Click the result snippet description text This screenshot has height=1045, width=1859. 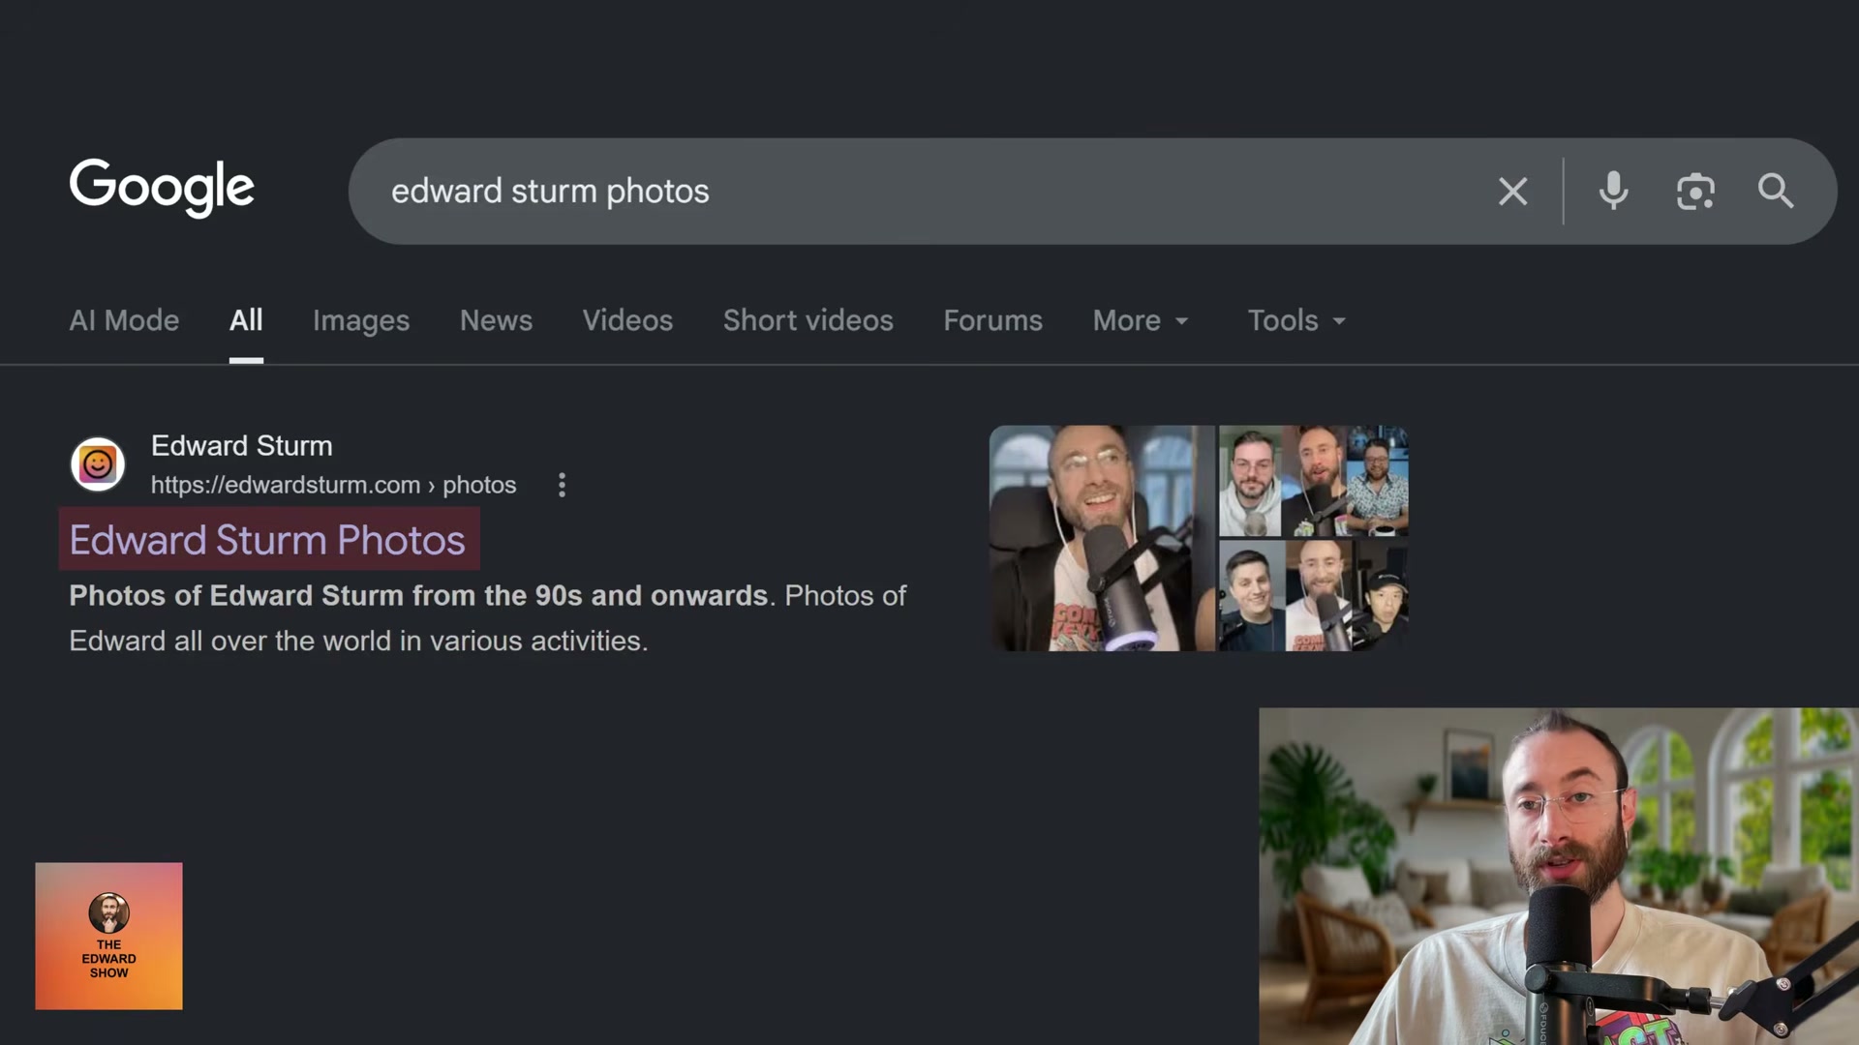click(487, 618)
